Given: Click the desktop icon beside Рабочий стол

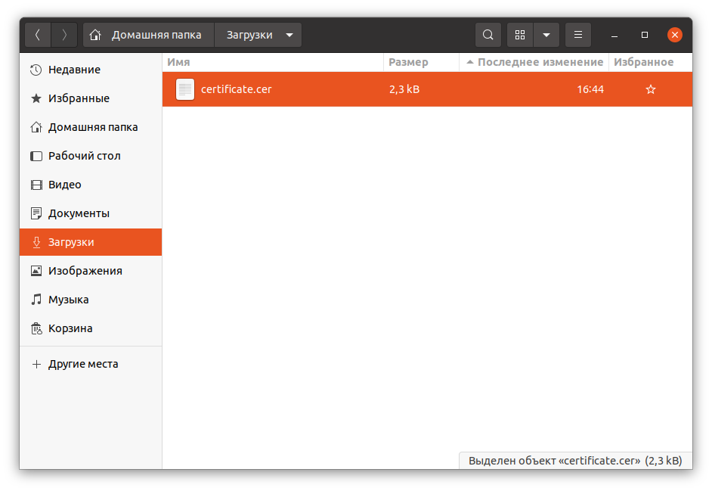Looking at the screenshot, I should tap(36, 156).
